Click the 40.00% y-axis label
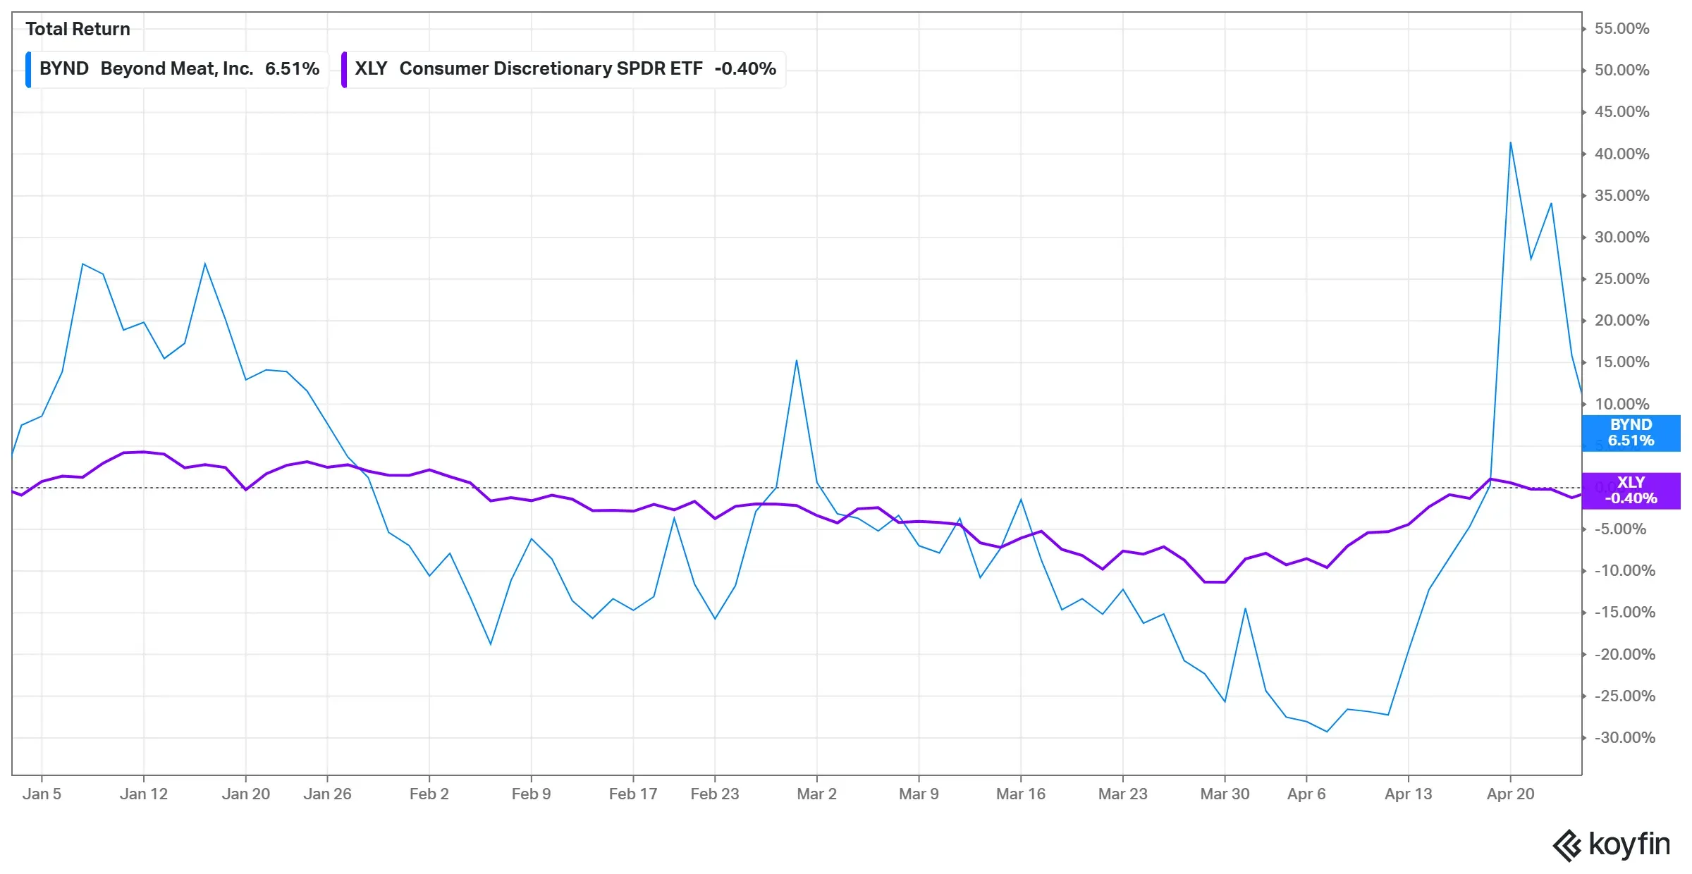The height and width of the screenshot is (874, 1692). coord(1622,154)
